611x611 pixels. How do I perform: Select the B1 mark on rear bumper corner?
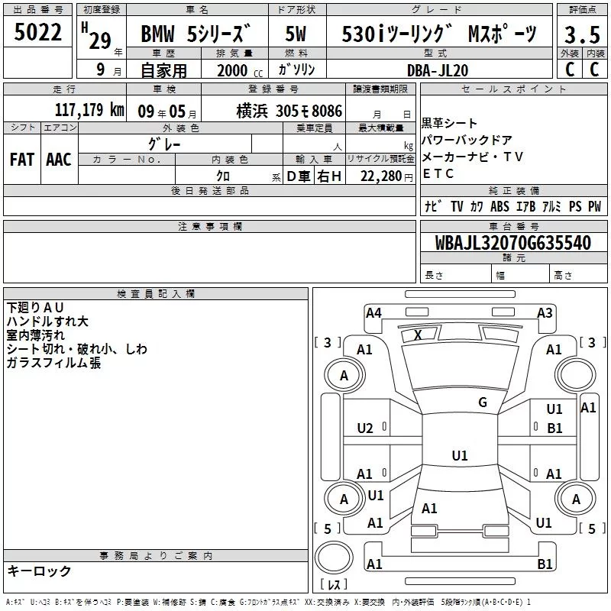[545, 564]
